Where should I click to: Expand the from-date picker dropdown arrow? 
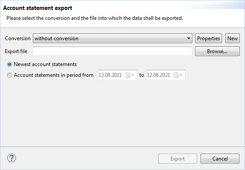coord(133,75)
